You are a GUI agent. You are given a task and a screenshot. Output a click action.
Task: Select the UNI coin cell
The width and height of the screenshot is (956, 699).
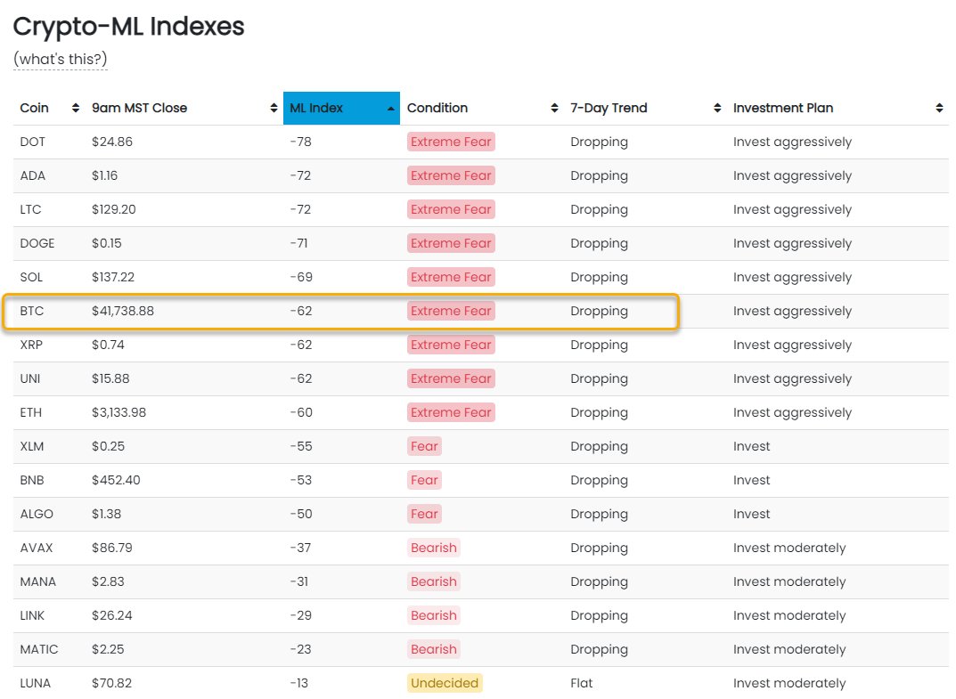coord(30,378)
